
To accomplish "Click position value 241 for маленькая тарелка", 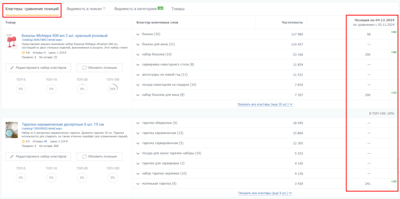I will (x=368, y=184).
